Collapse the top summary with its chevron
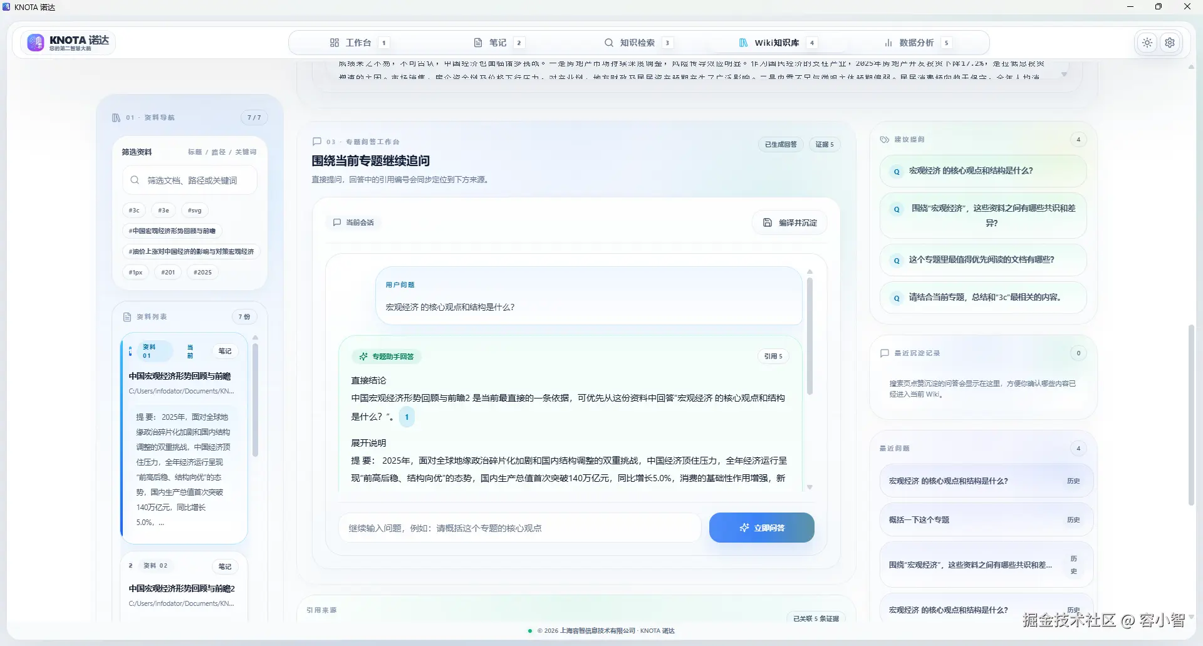1203x646 pixels. pyautogui.click(x=1063, y=73)
